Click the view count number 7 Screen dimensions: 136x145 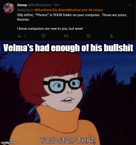(x=25, y=36)
